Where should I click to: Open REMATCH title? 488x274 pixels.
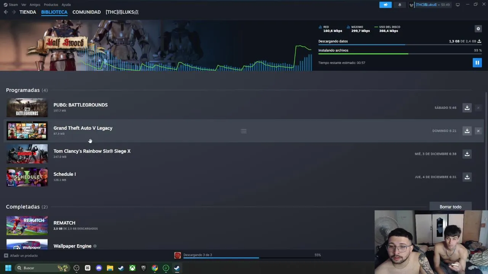[x=64, y=223]
